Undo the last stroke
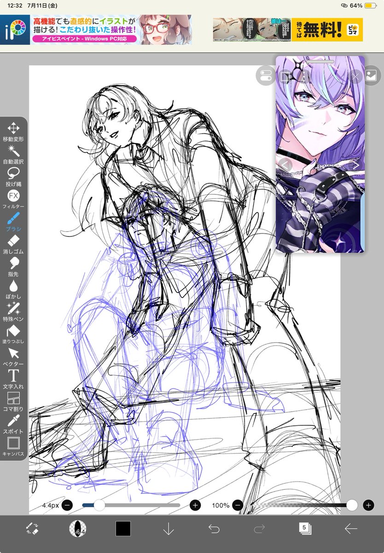Viewport: 384px width, 553px height. pos(214,529)
